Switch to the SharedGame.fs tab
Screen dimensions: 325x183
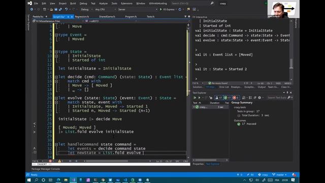107,17
